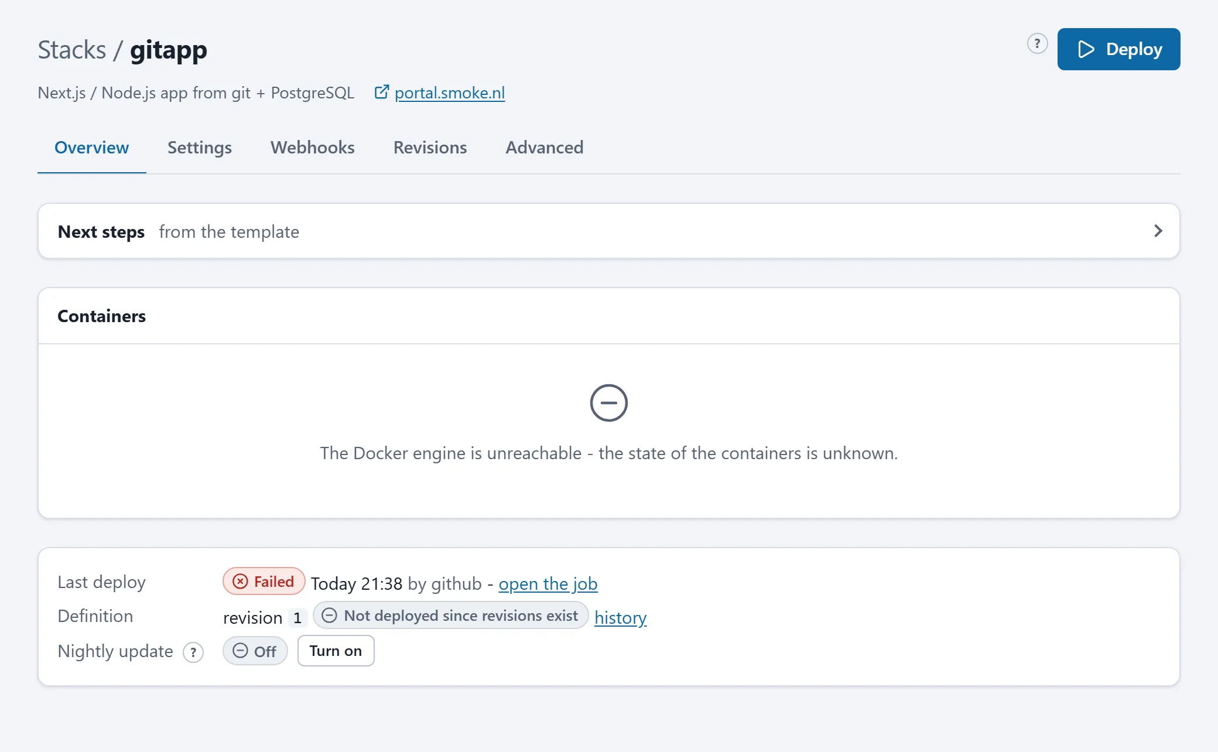
Task: Click the Nightly update help icon
Action: (x=193, y=652)
